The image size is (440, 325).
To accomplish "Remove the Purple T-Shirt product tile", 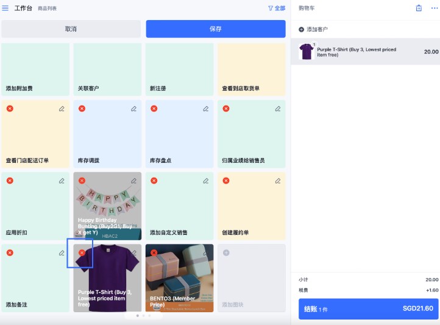I will 82,252.
